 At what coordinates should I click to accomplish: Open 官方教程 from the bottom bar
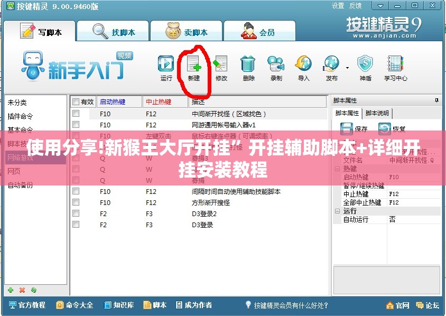coord(27,305)
